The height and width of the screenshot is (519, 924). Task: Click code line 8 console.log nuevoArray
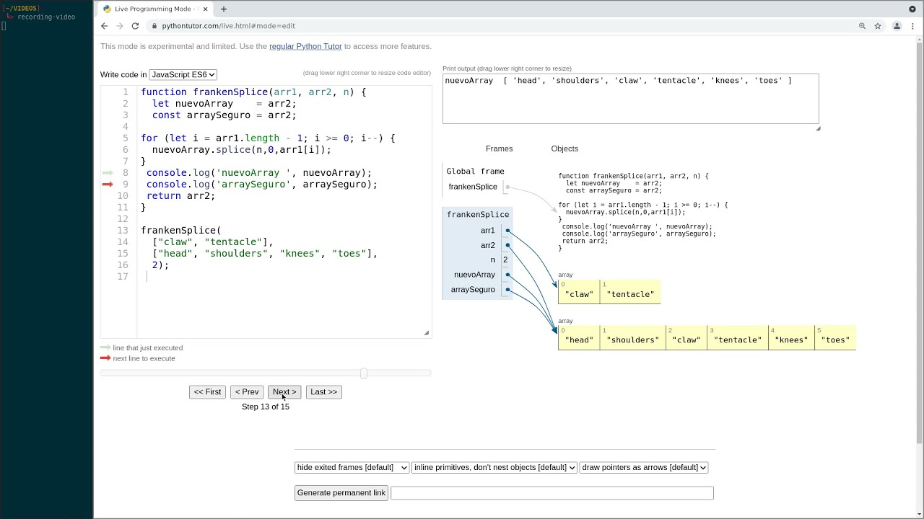pos(258,173)
